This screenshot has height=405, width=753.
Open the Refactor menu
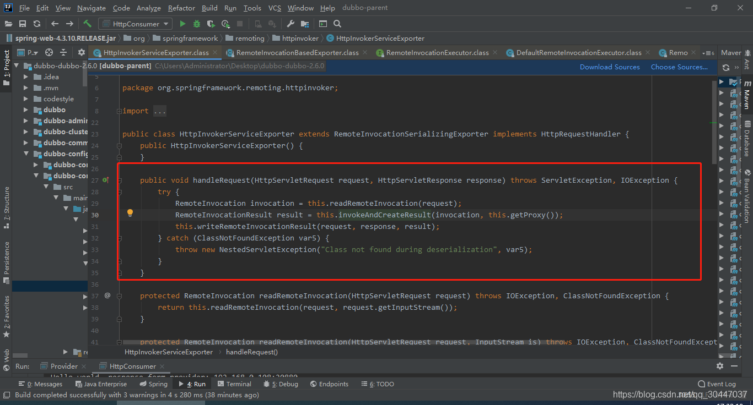tap(181, 8)
